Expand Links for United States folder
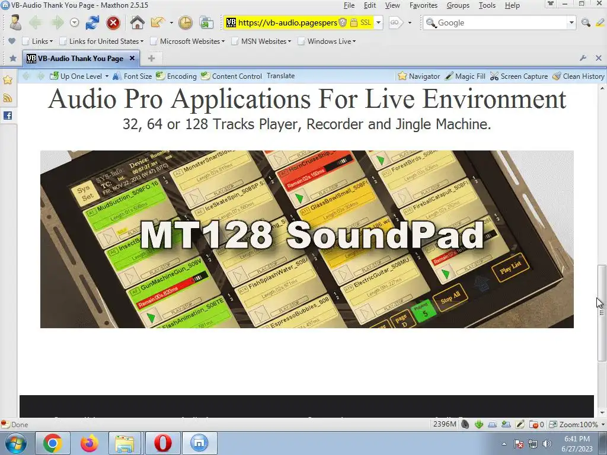The image size is (607, 455). (101, 41)
